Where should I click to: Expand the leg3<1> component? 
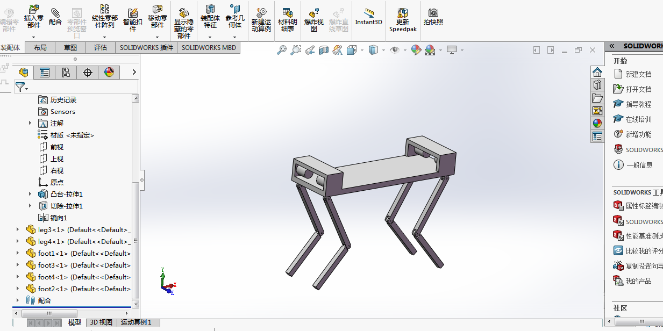coord(18,229)
